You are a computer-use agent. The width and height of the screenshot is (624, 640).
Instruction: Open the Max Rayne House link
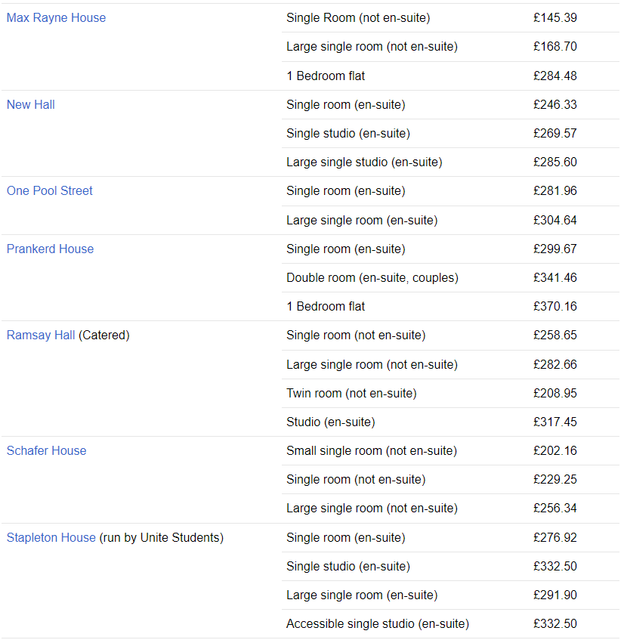point(57,18)
